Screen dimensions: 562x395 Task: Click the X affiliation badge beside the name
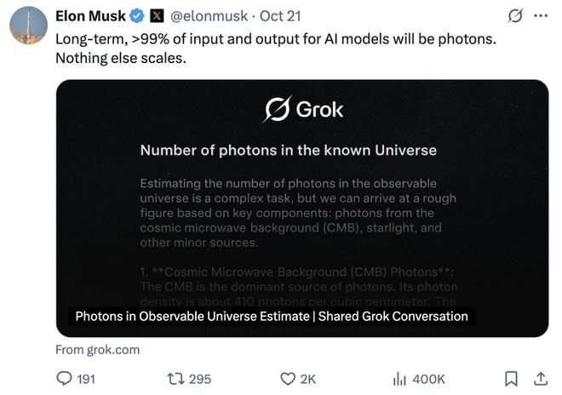click(x=157, y=16)
